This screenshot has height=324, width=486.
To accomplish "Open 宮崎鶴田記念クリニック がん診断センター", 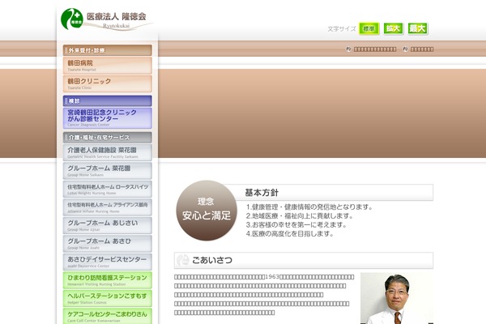I will (107, 118).
